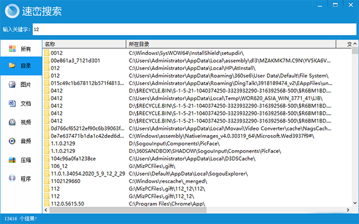Image resolution: width=359 pixels, height=224 pixels.
Task: Click folder icon of 00e861a3_7121d301
Action: (47, 60)
